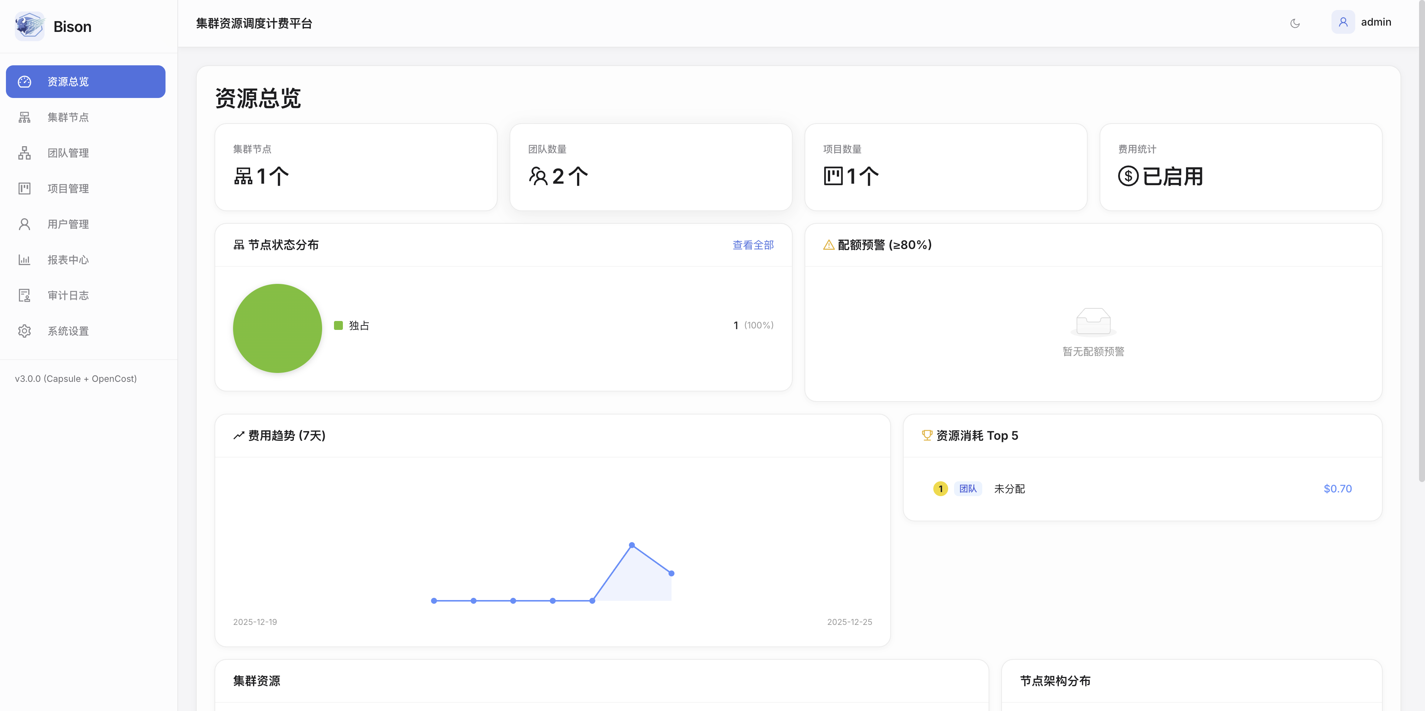This screenshot has height=711, width=1425.
Task: Open 项目管理 using its project icon
Action: (24, 188)
